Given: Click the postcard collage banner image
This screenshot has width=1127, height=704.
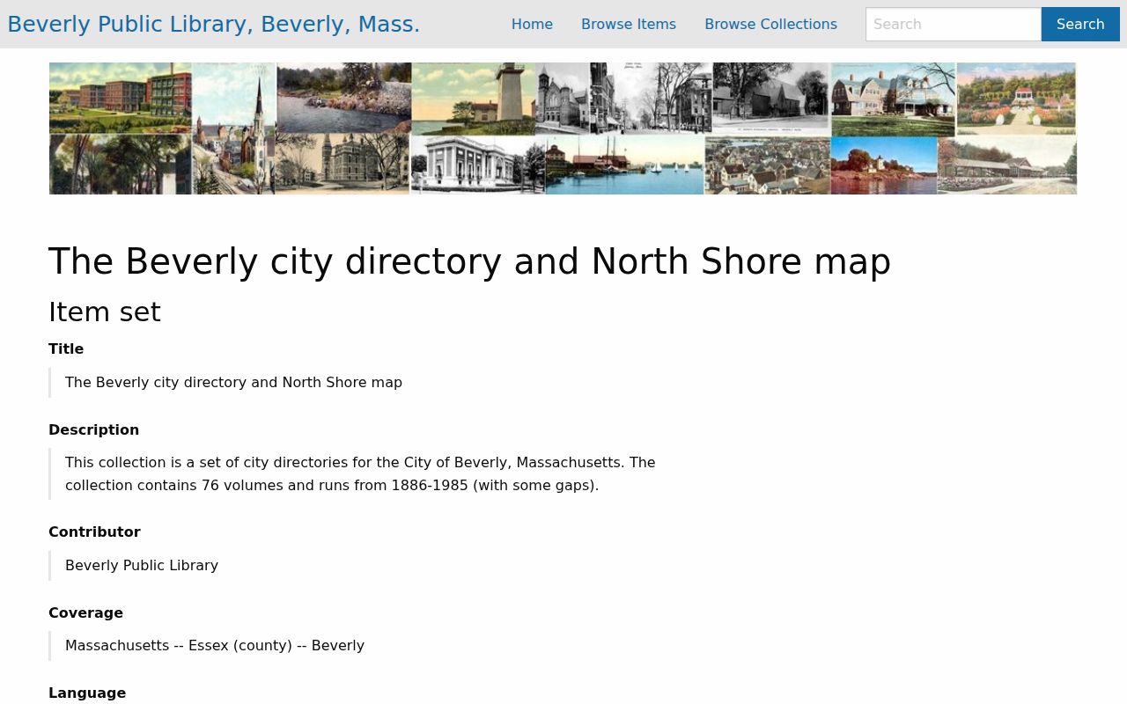Looking at the screenshot, I should (563, 128).
